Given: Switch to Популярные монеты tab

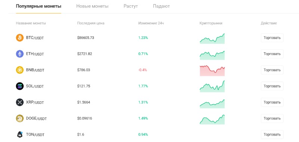Looking at the screenshot, I should (38, 6).
